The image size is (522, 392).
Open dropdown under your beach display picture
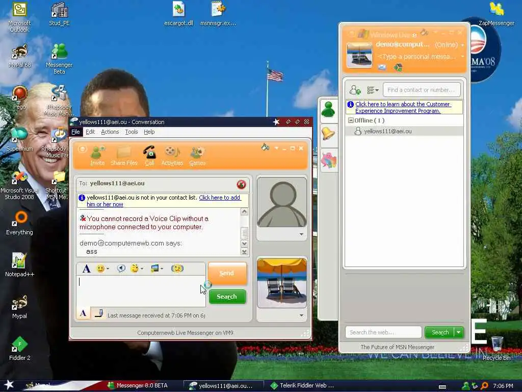301,315
